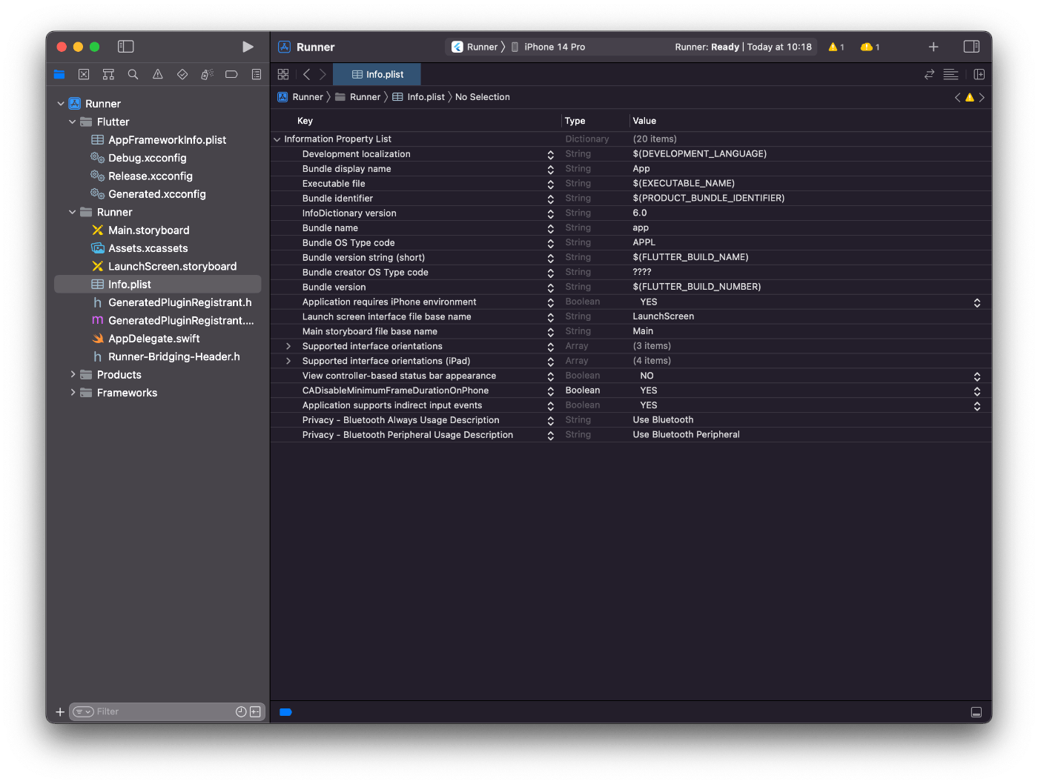Screen dimensions: 1038x784
Task: Go back in editor history
Action: click(x=306, y=74)
